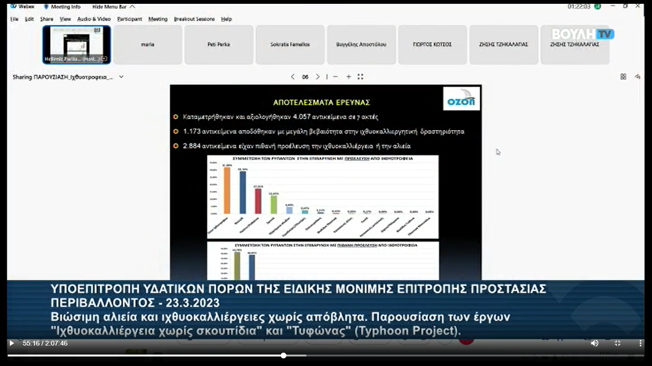Click the Webex logo in the title bar

pos(22,7)
